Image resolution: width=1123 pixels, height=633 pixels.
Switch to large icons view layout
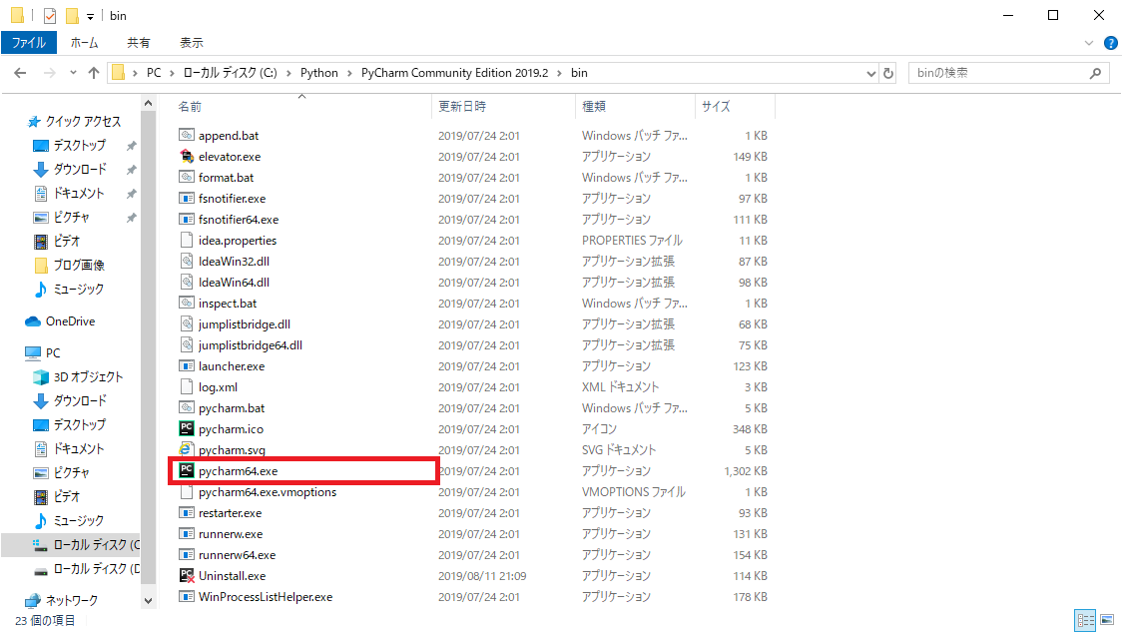pyautogui.click(x=1107, y=619)
